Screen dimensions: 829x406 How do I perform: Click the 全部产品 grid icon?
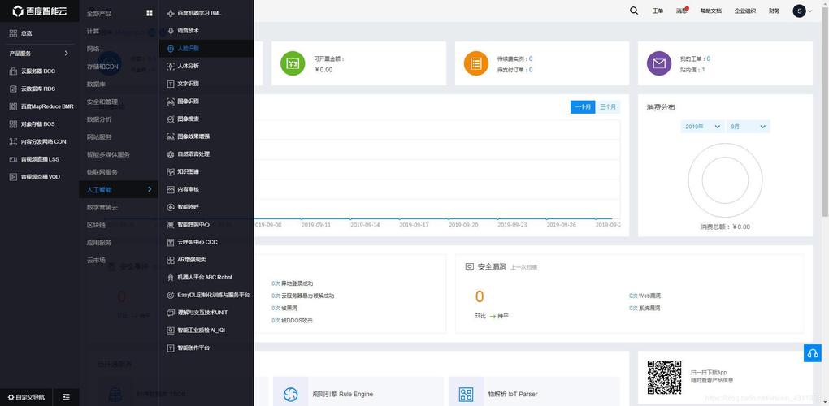[149, 13]
